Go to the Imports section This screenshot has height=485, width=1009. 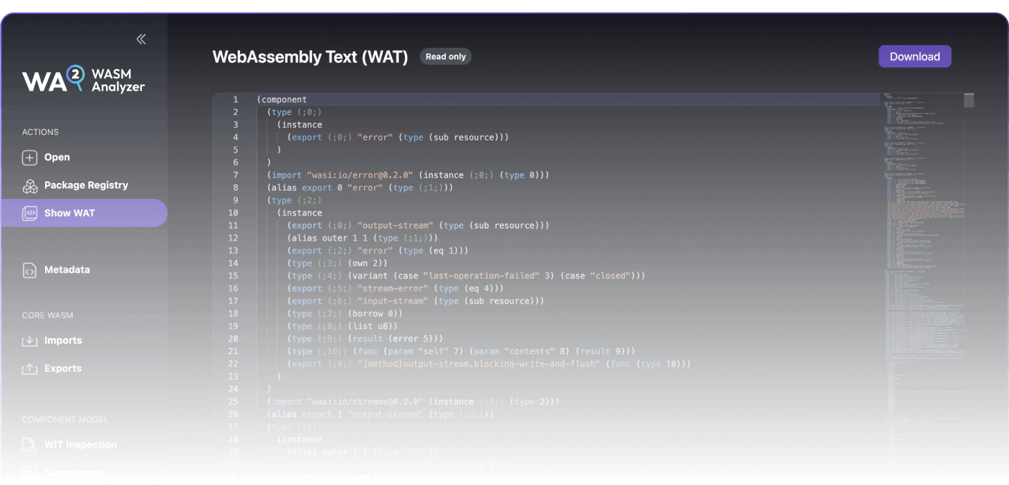point(63,341)
